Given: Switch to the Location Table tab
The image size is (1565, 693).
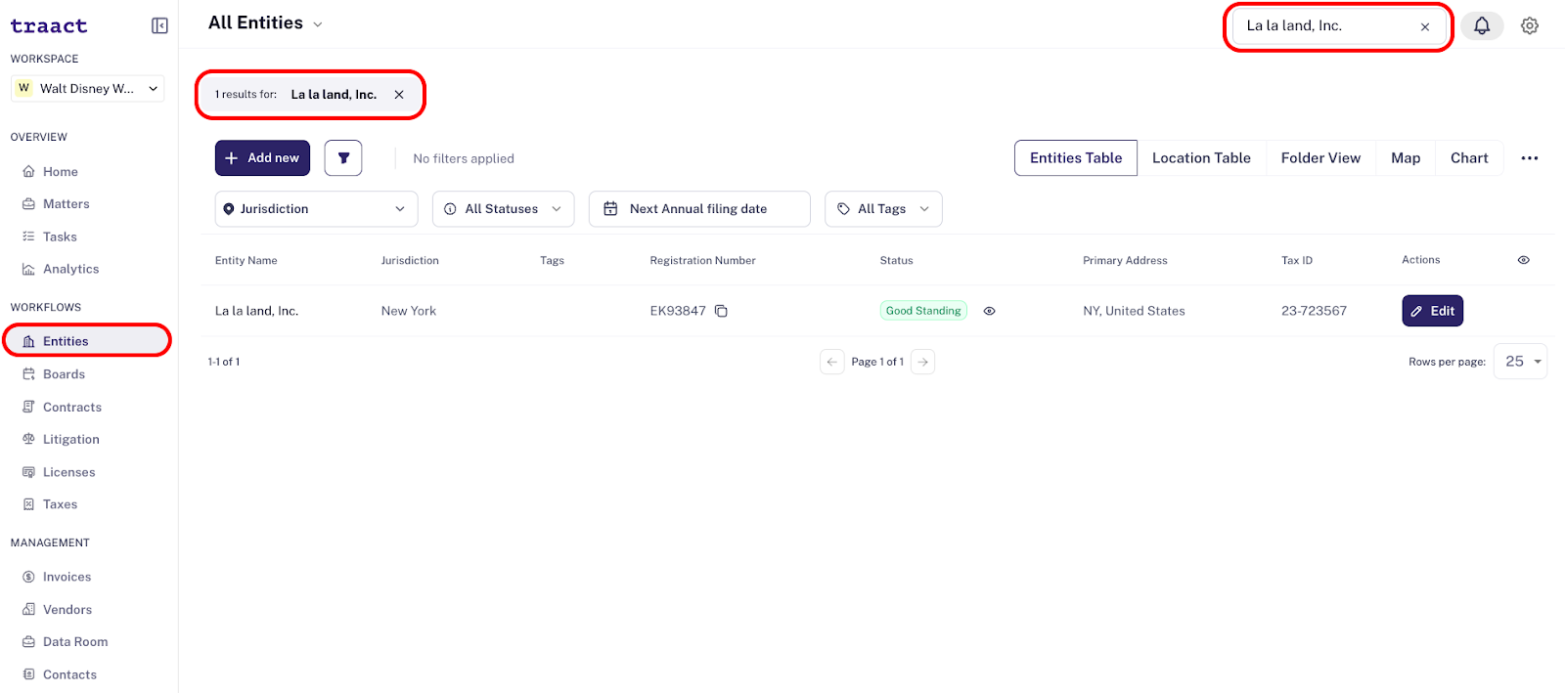Looking at the screenshot, I should tap(1201, 158).
